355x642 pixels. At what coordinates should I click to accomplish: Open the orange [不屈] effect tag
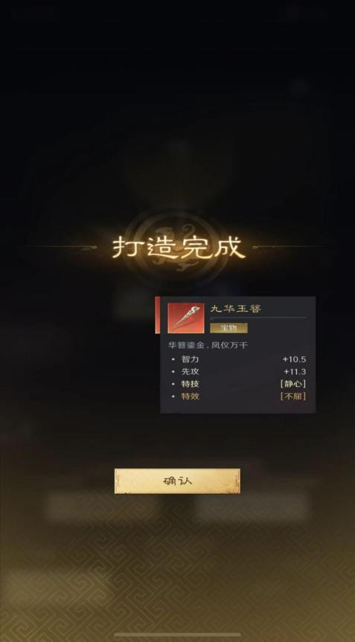[293, 397]
